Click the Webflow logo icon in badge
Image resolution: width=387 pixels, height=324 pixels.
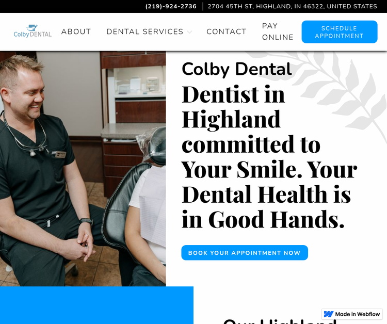(329, 314)
